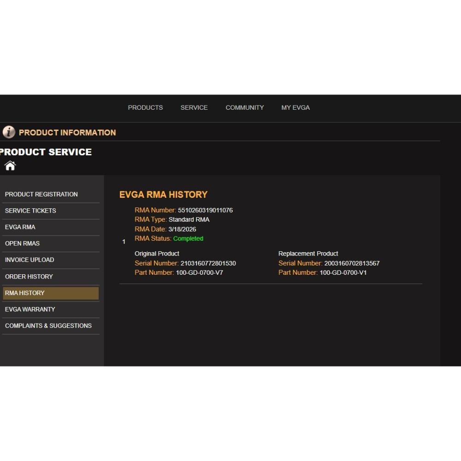Viewport: 461px width, 461px height.
Task: Click the Original Product label
Action: click(157, 254)
